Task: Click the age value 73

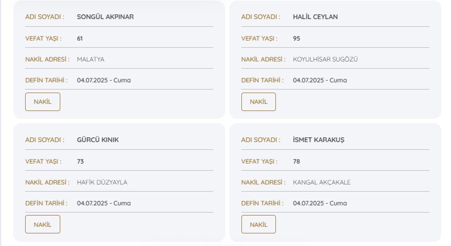Action: point(80,161)
